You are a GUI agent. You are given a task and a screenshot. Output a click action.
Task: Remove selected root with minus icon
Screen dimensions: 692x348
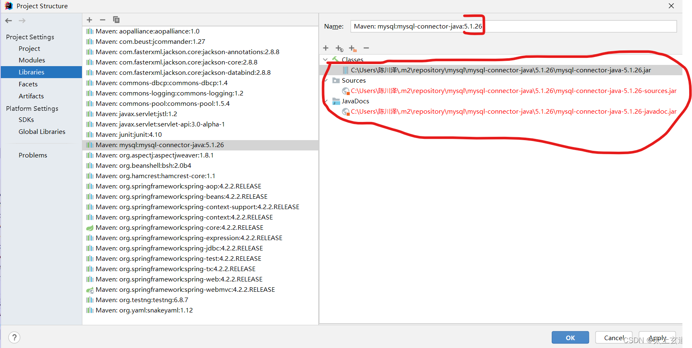(366, 48)
